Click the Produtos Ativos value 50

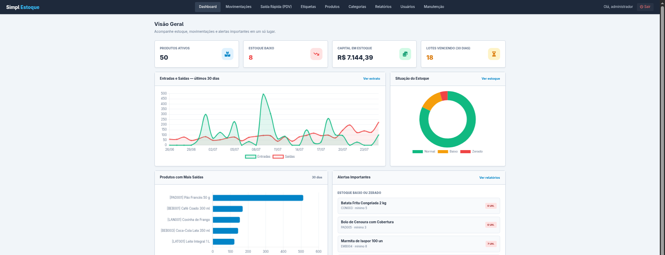click(x=164, y=58)
